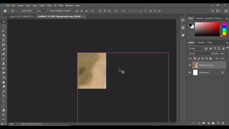Select the Rectangular Marquee tool

4,26
